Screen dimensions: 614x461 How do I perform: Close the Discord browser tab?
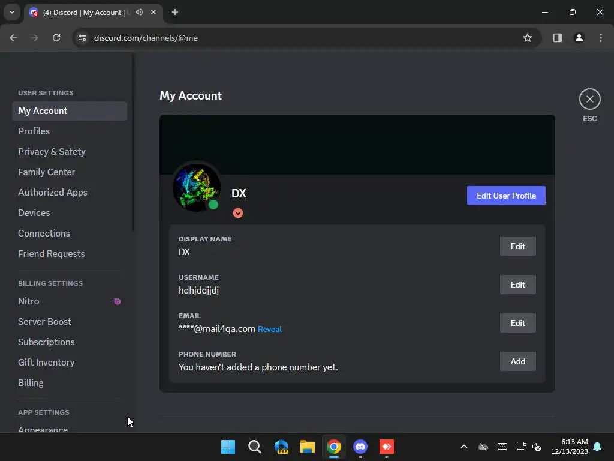(x=153, y=12)
